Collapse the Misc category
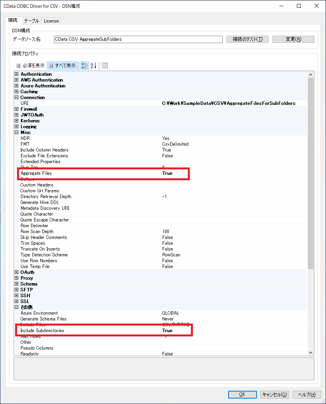This screenshot has height=404, width=326. 16,132
